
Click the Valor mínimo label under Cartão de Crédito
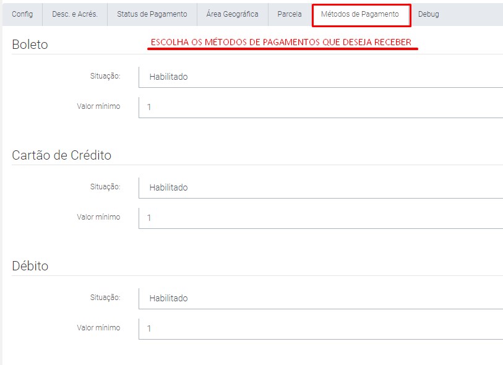(x=98, y=217)
